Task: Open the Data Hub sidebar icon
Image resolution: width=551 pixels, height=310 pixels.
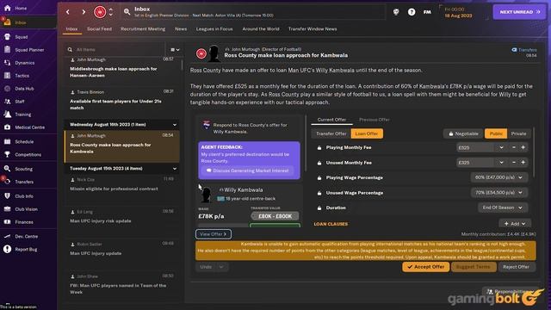Action: coord(8,89)
